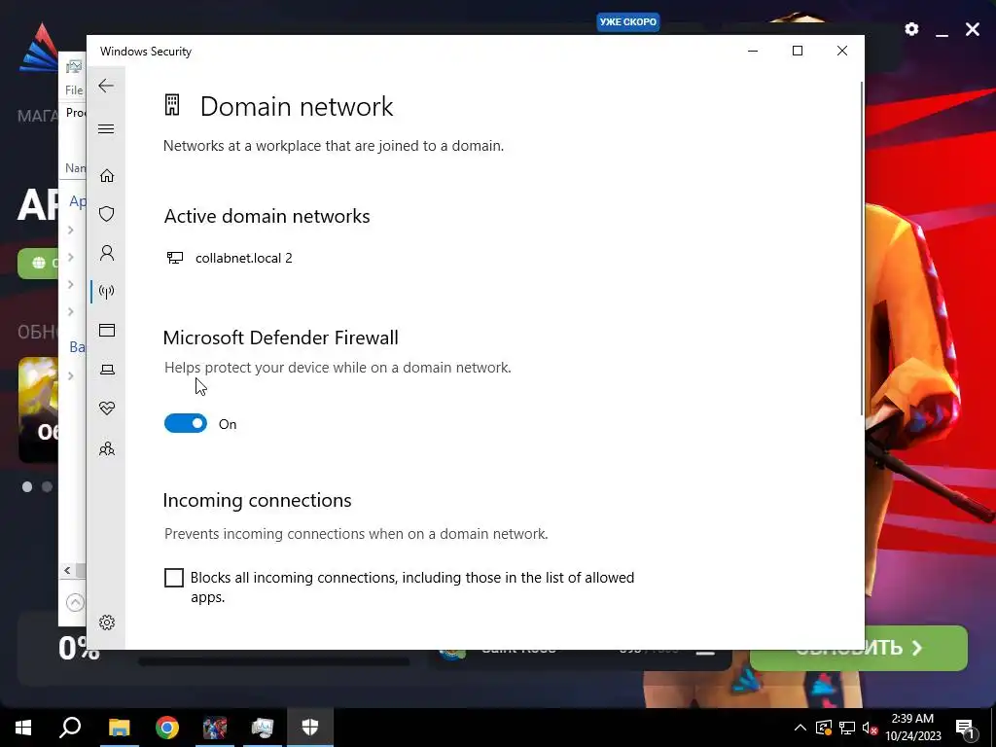Expand the first tree chevron in background window
Viewport: 996px width, 747px height.
pos(71,230)
